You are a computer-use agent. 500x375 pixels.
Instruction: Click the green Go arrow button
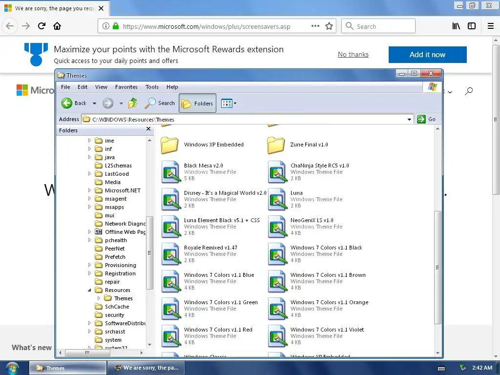(421, 119)
